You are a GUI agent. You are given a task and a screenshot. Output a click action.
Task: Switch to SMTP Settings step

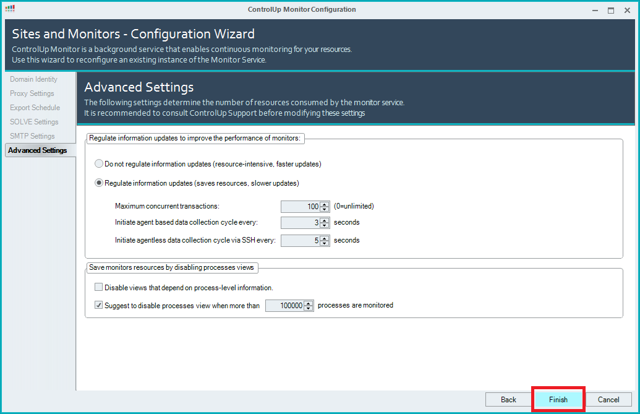32,136
